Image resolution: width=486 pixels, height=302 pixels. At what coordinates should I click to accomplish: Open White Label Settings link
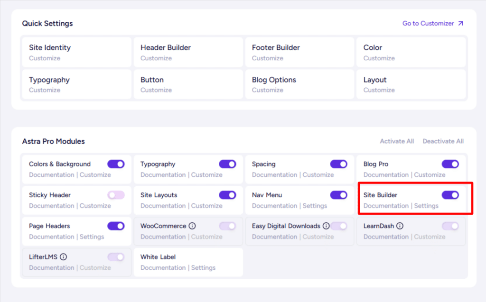pyautogui.click(x=203, y=267)
